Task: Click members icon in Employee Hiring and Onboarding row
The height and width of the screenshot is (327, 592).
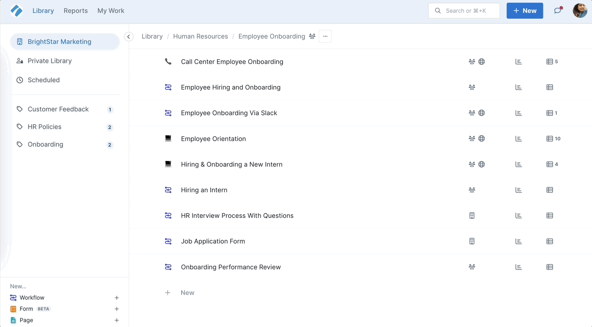Action: tap(472, 87)
